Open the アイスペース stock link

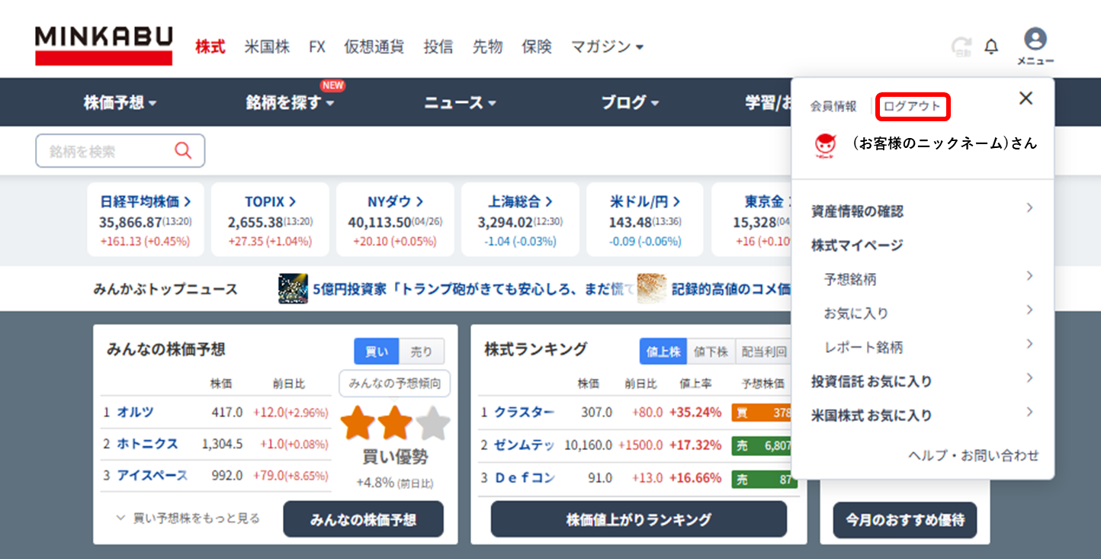pos(152,475)
